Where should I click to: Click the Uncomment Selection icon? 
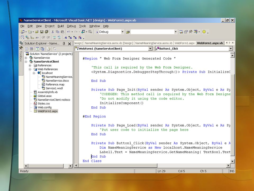tap(59, 38)
